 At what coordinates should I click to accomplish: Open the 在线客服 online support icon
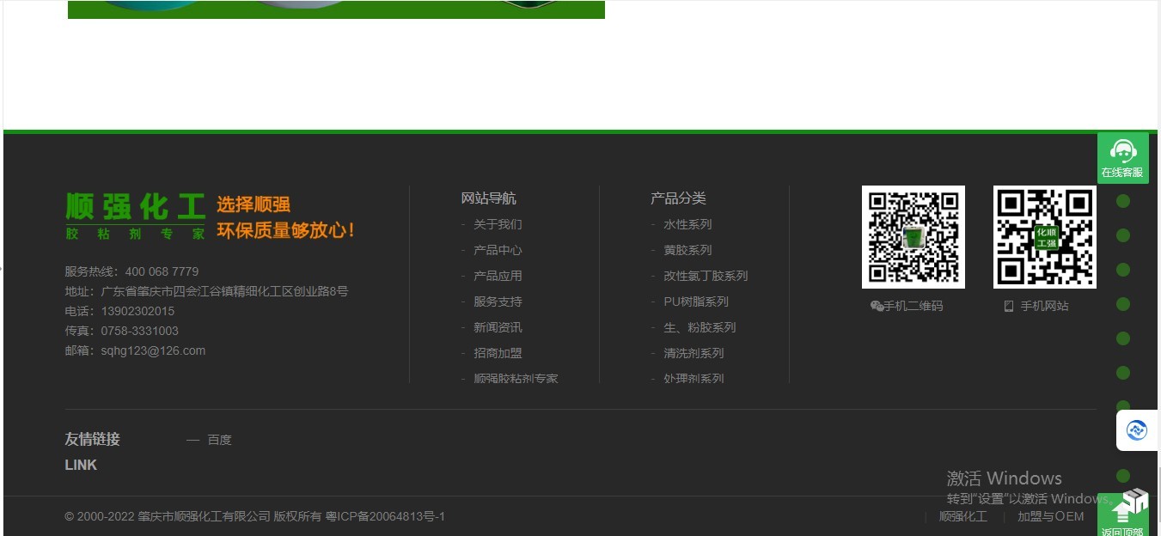(x=1122, y=157)
